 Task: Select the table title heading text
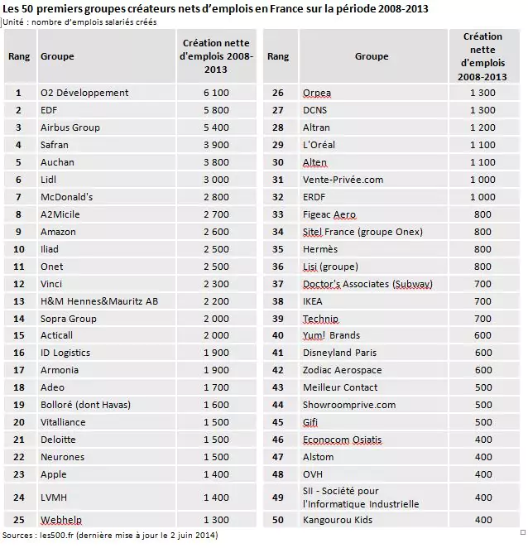[215, 7]
